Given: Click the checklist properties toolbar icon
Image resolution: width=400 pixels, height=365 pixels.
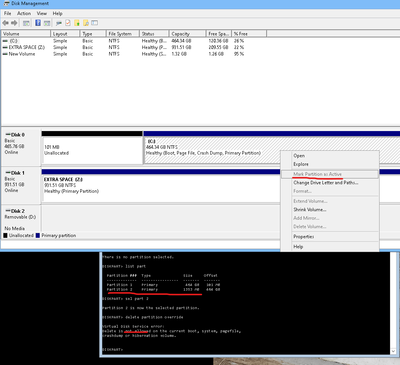Looking at the screenshot, I should tap(94, 23).
